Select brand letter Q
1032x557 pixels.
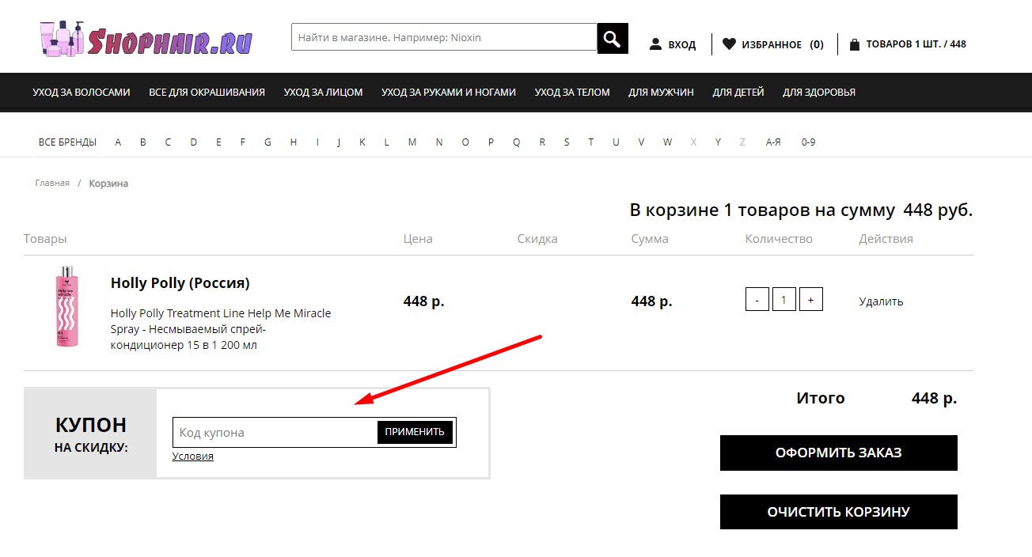517,142
